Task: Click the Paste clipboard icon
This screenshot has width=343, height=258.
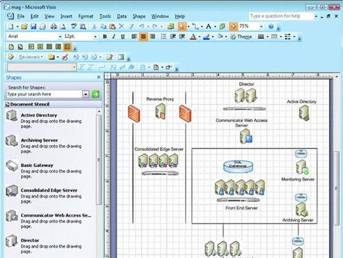Action: point(112,26)
